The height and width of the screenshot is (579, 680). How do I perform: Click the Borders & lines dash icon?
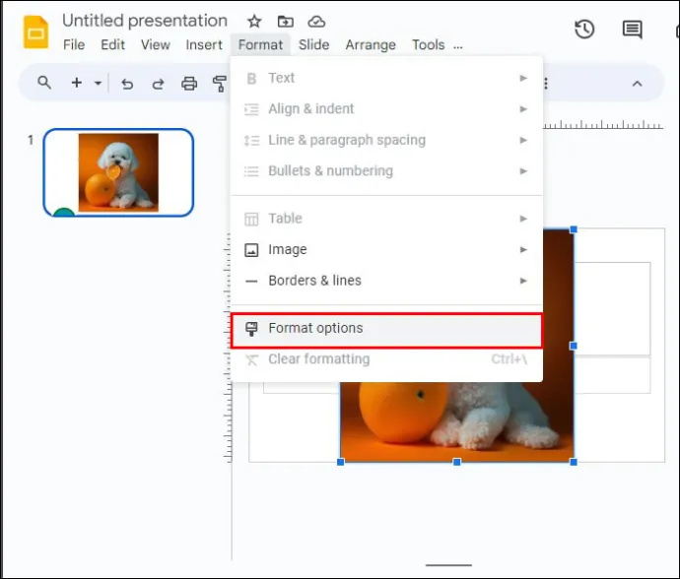pos(251,282)
